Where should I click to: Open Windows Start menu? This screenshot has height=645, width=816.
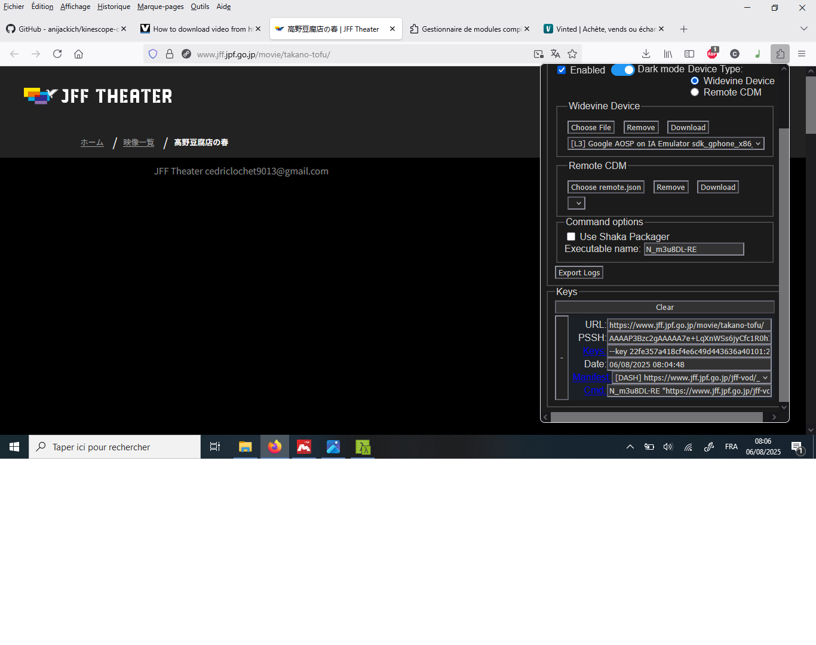[14, 447]
